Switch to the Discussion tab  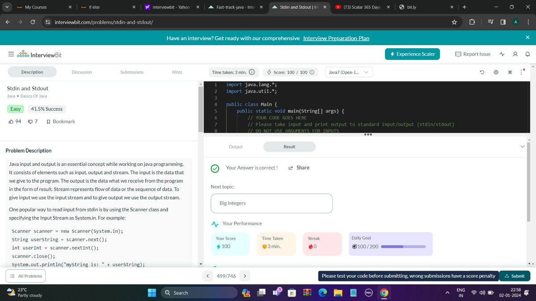[x=82, y=72]
